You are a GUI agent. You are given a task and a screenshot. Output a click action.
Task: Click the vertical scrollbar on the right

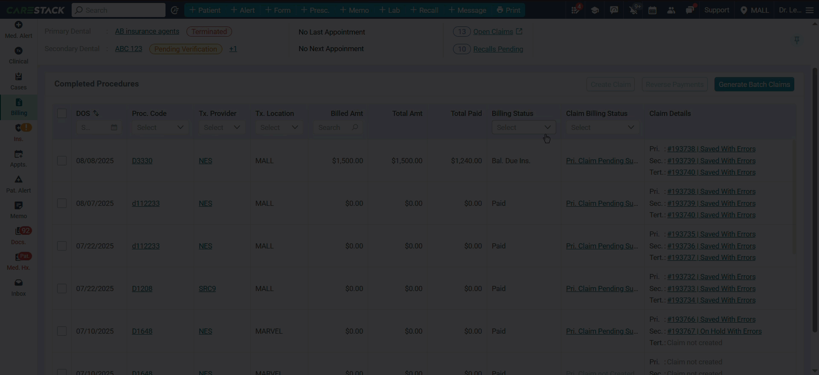point(815,200)
